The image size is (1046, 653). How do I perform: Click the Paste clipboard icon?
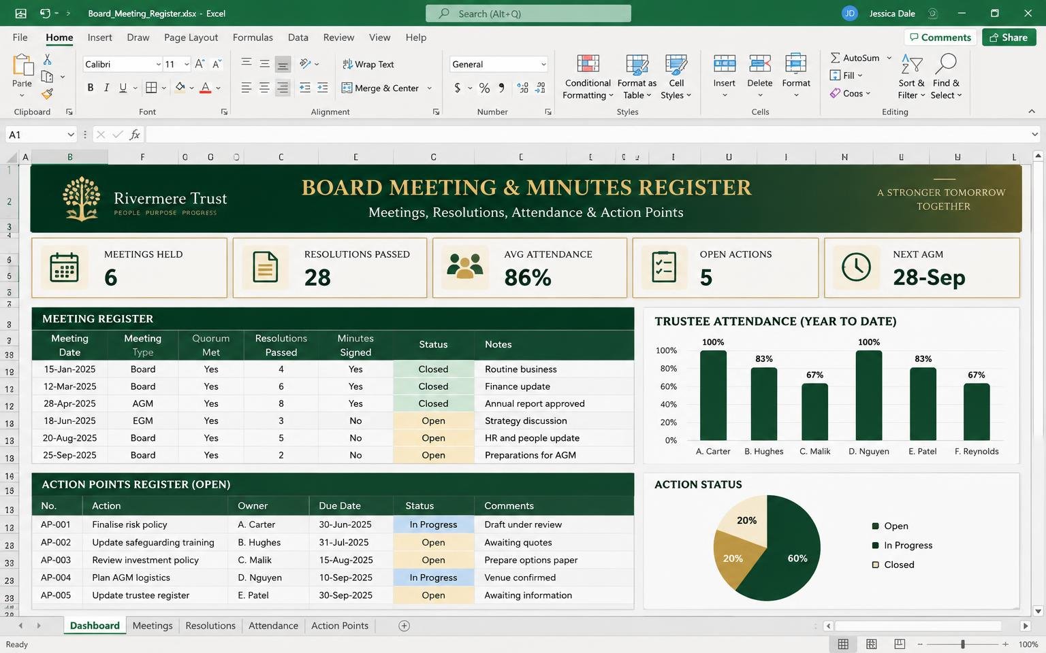[x=22, y=65]
